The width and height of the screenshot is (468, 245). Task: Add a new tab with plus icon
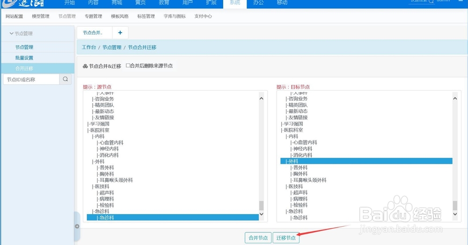tap(120, 33)
